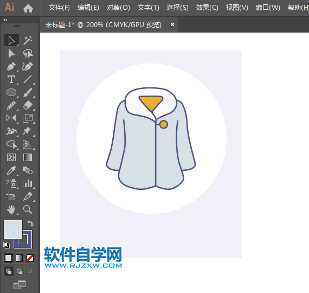
Task: Switch to Draw Behind mode
Action: [20, 271]
